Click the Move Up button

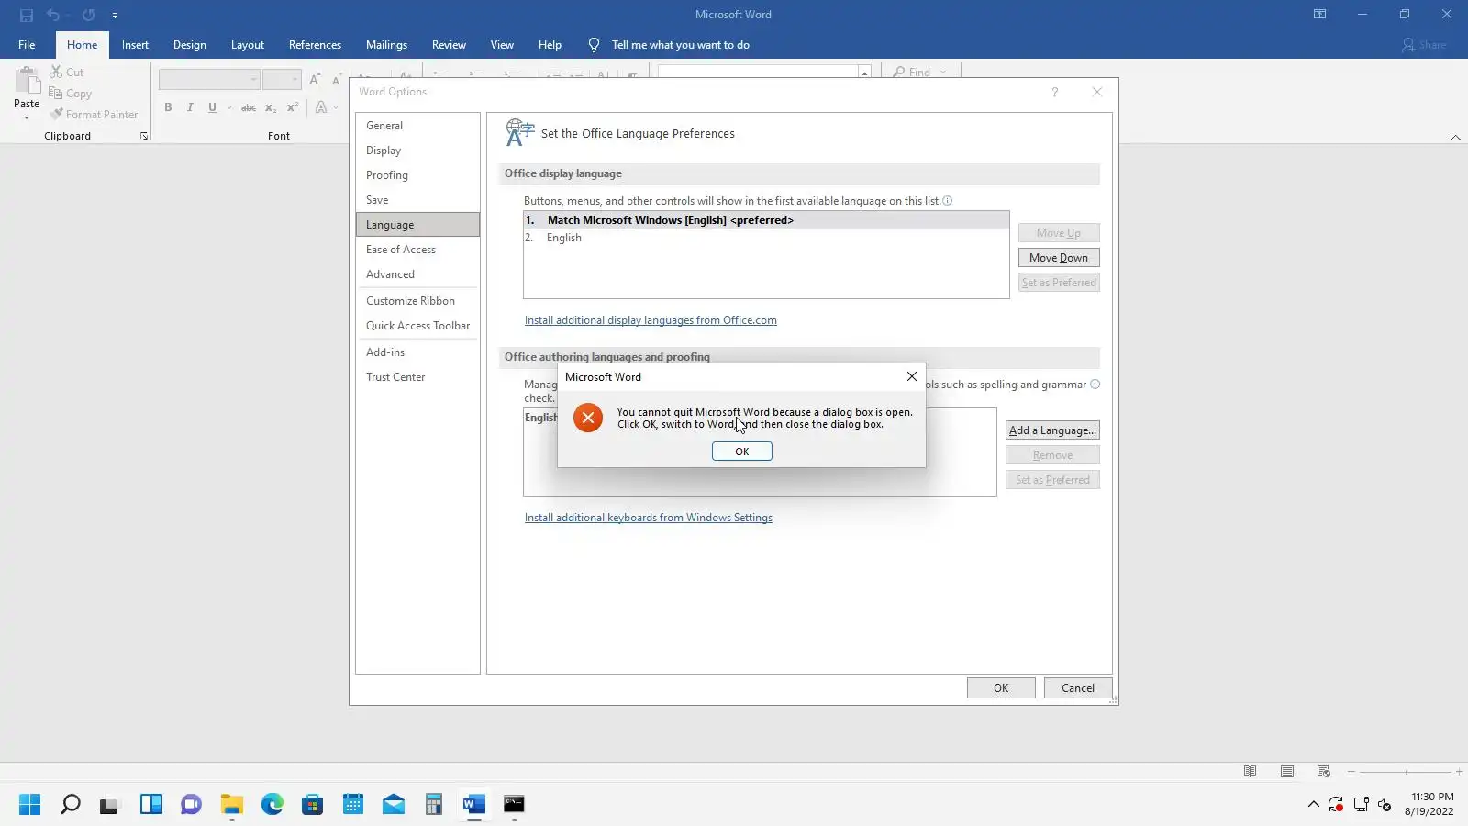click(1059, 233)
